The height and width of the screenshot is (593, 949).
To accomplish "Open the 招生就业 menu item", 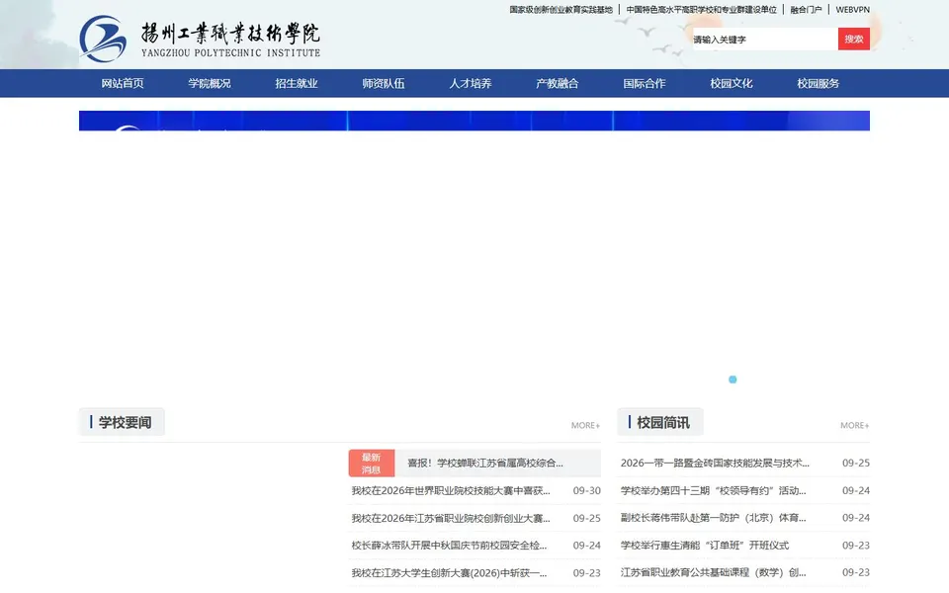I will point(297,83).
